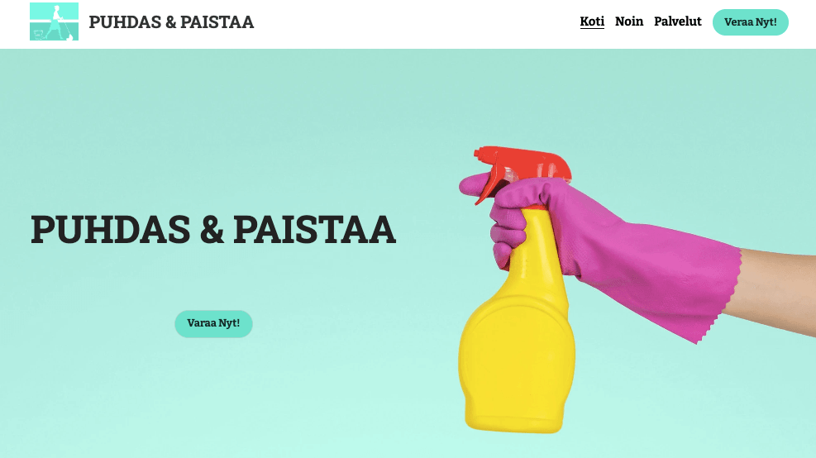Click the header Veraa Nyt! button
The image size is (816, 458).
pos(751,21)
